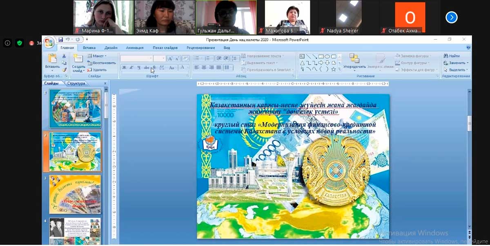Viewport: 490px width, 246px height.
Task: Click the Cut scissors icon
Action: point(64,56)
